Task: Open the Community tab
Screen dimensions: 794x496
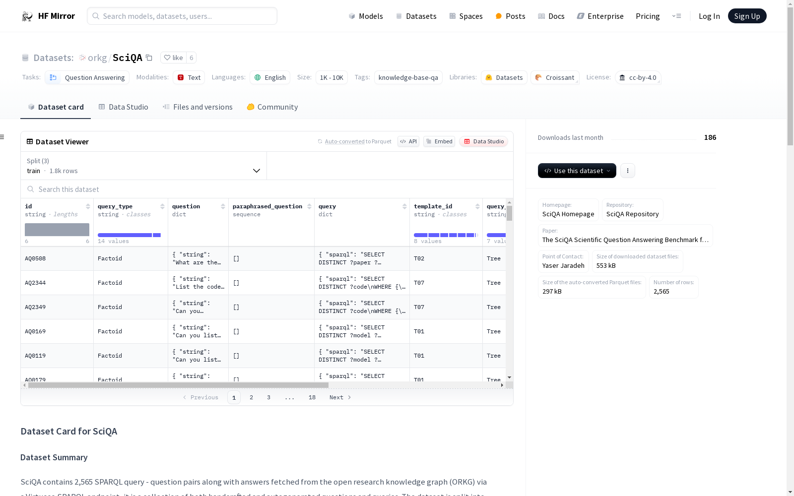Action: click(272, 107)
